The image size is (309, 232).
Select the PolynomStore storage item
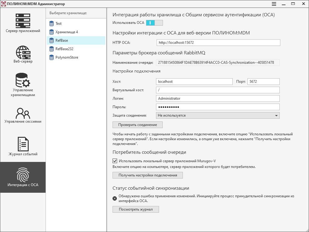point(67,57)
